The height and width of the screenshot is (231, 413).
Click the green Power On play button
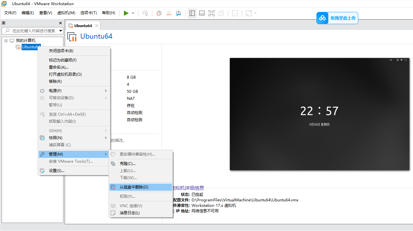coord(126,13)
